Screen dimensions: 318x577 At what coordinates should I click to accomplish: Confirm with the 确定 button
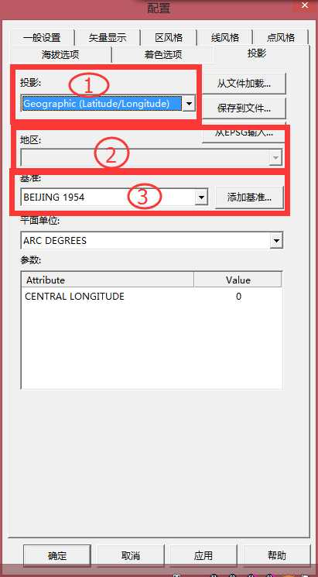pyautogui.click(x=57, y=555)
